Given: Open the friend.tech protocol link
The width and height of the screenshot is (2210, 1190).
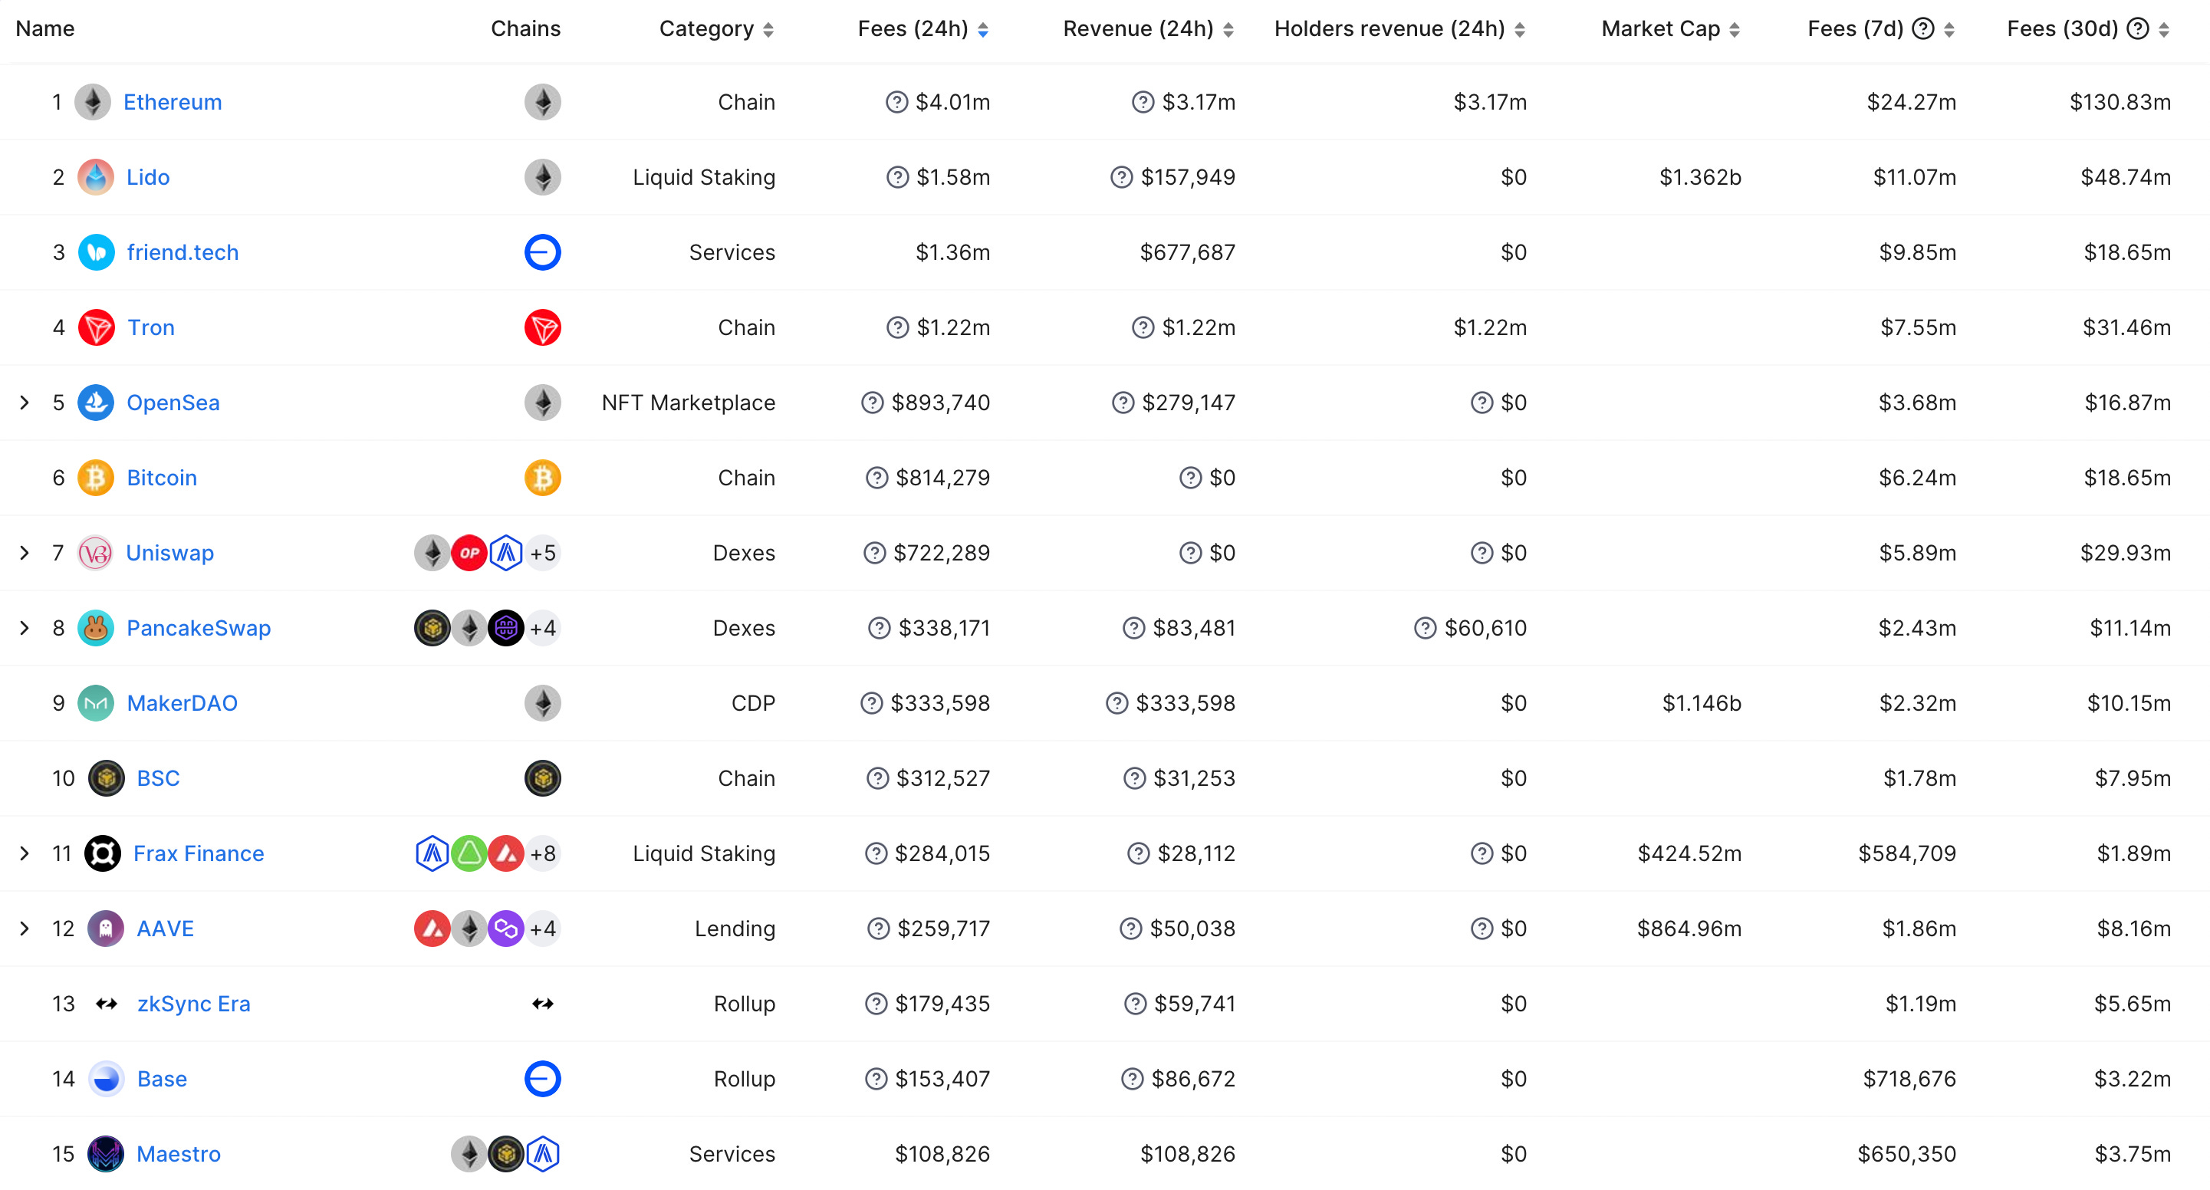Looking at the screenshot, I should 183,252.
